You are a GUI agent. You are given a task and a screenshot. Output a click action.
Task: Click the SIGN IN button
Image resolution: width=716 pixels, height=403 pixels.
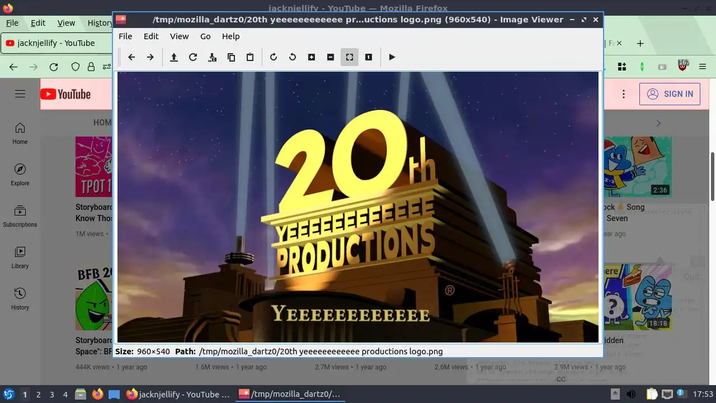pos(670,94)
